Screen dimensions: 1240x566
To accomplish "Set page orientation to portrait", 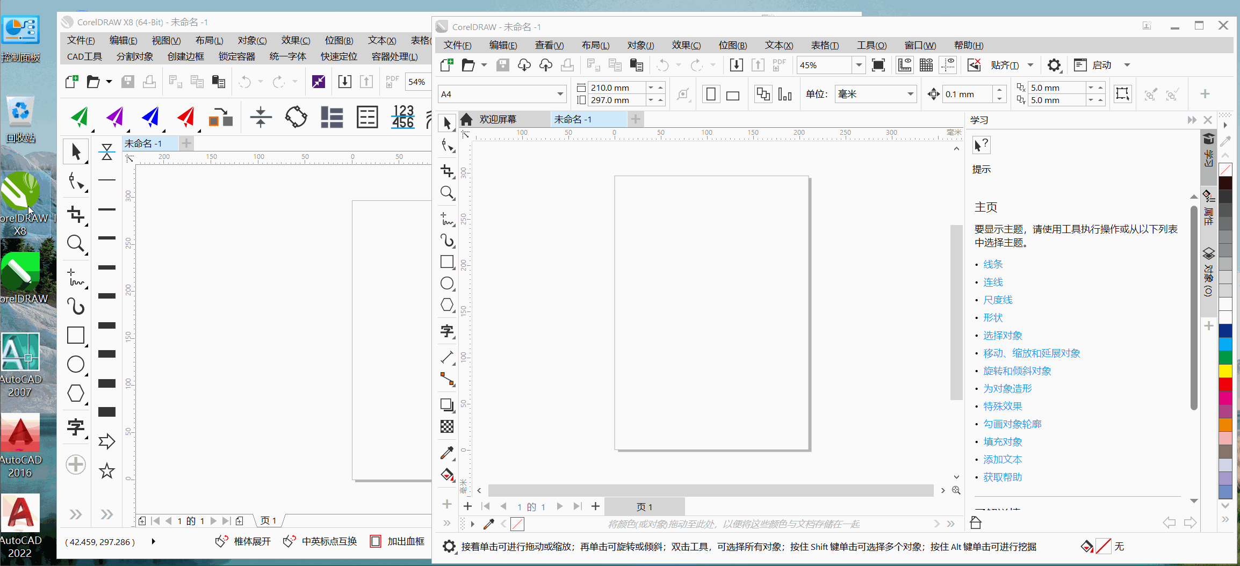I will pos(711,95).
